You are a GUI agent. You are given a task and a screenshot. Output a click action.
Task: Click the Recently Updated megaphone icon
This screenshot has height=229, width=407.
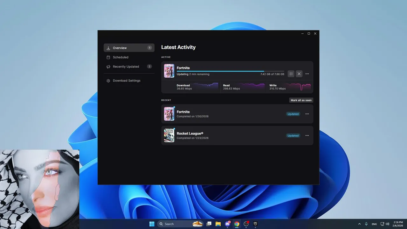click(108, 67)
